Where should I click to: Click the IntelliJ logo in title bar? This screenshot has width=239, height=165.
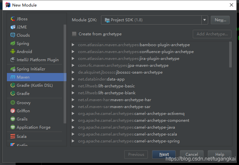(8, 5)
